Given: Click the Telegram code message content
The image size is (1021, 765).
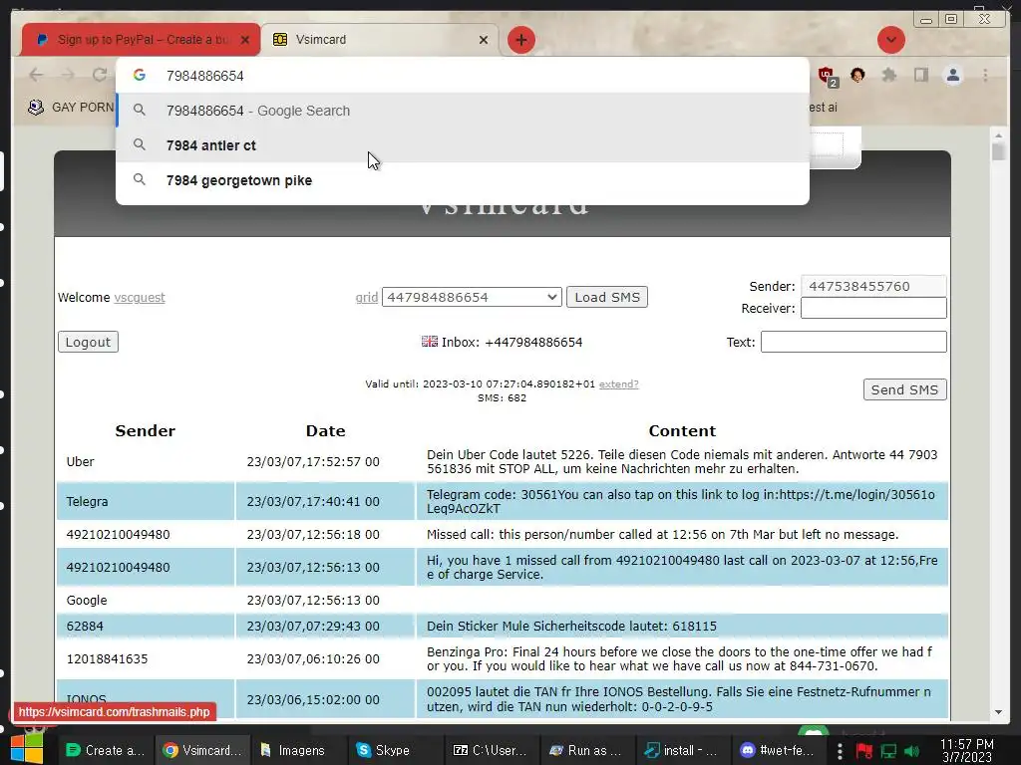Looking at the screenshot, I should coord(680,502).
